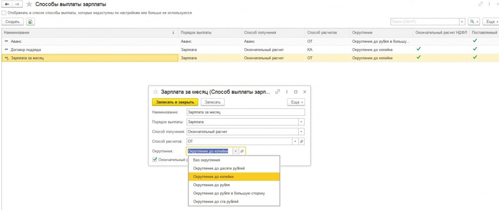Open linked item icon next to Округление
499x210 pixels.
point(242,151)
